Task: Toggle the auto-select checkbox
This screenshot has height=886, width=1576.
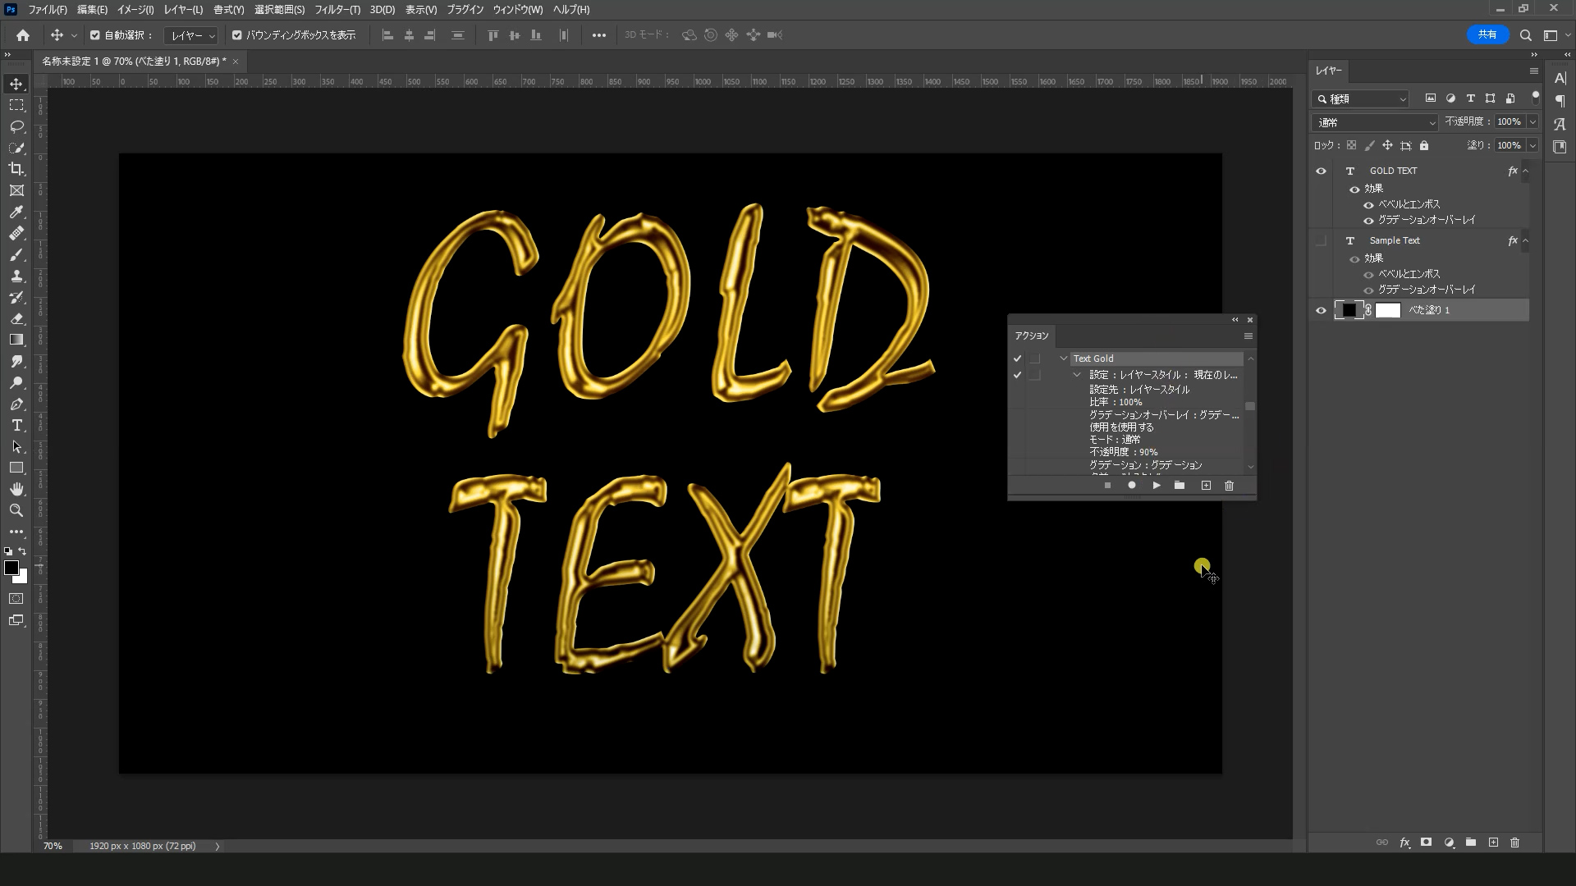Action: click(95, 35)
